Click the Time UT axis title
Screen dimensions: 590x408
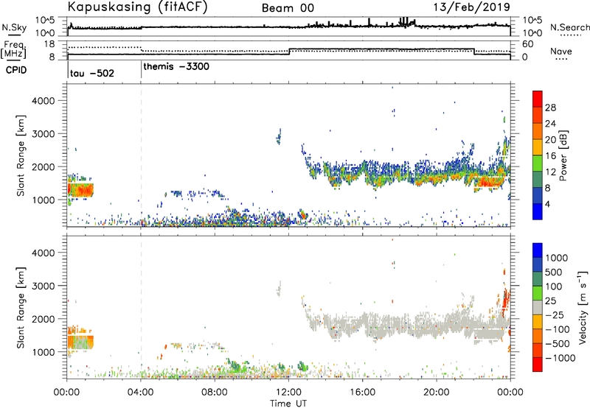coord(288,404)
